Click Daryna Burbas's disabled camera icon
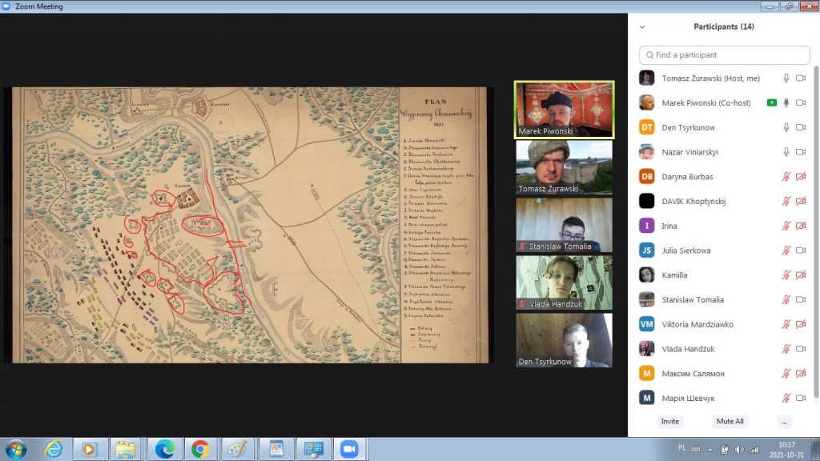The height and width of the screenshot is (461, 820). pos(800,177)
